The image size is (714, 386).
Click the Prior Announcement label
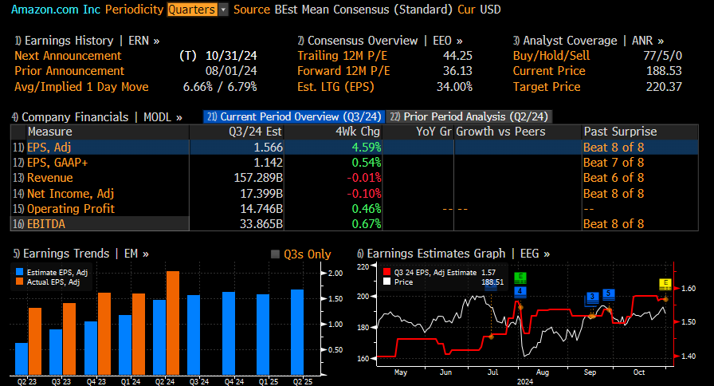click(x=69, y=71)
